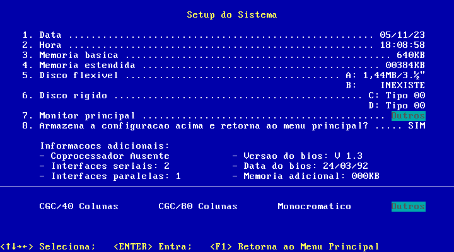Select the Hora time value 18:08:58
This screenshot has width=454, height=252.
(x=402, y=45)
